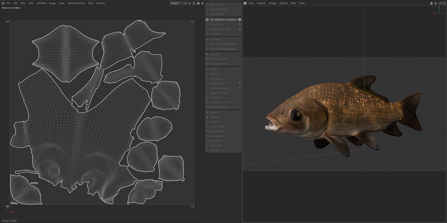
Task: Toggle the padlock lock icon in UV editor
Action: click(x=194, y=3)
